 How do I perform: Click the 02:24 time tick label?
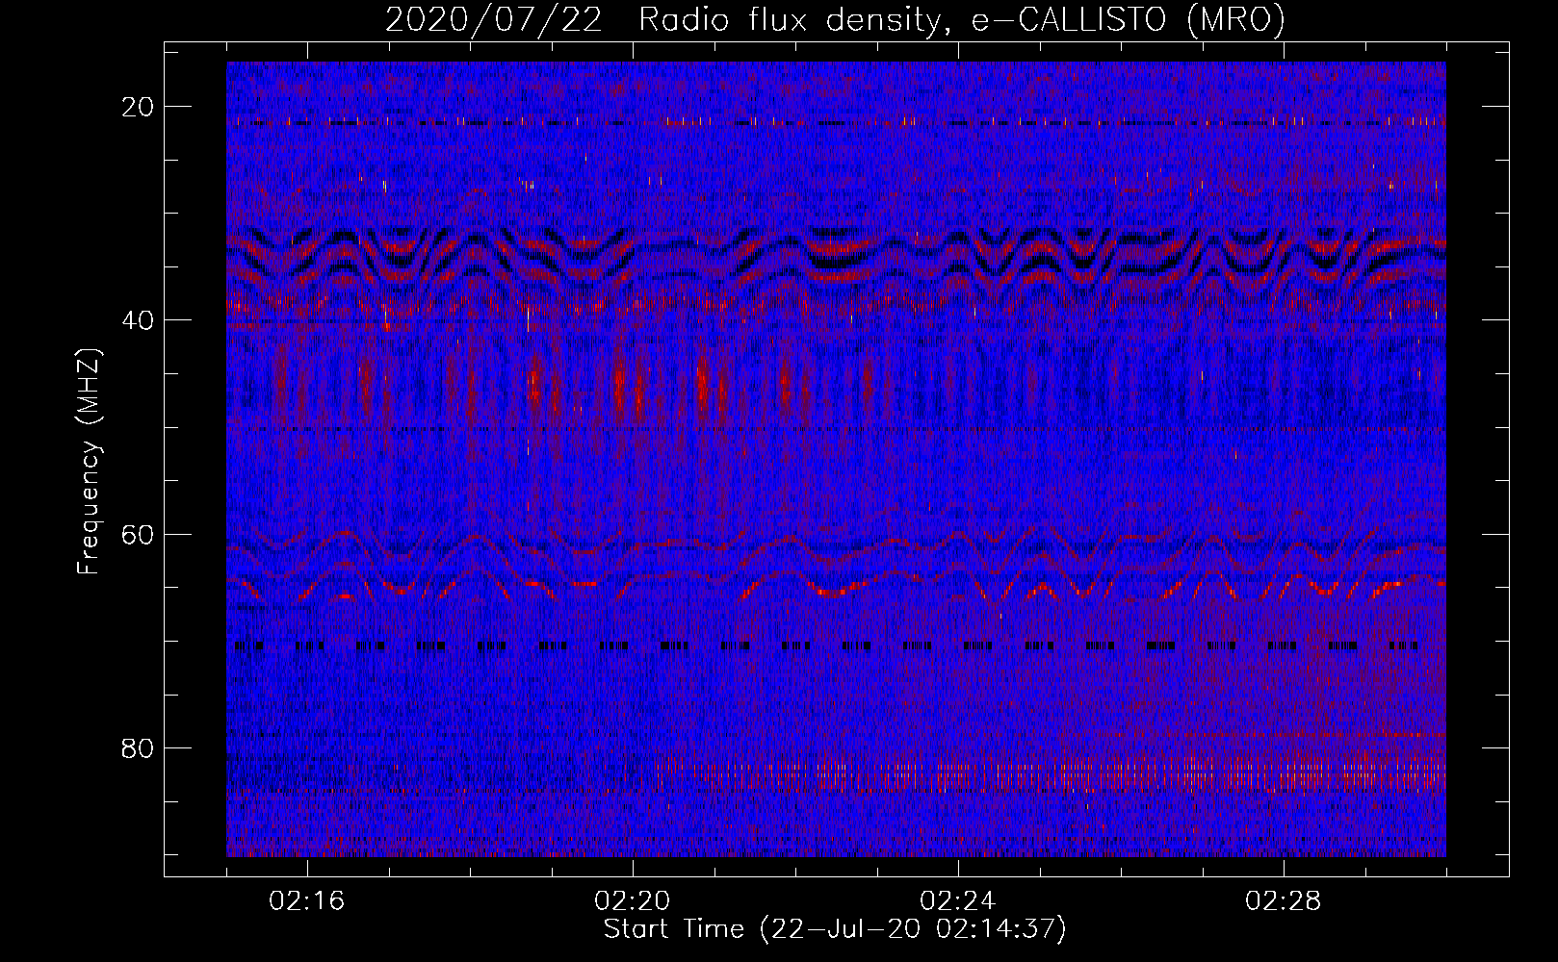958,901
